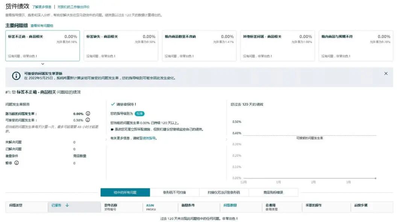406x222 pixels.
Task: Click the teal 标准 guidance level badge
Action: click(x=140, y=114)
